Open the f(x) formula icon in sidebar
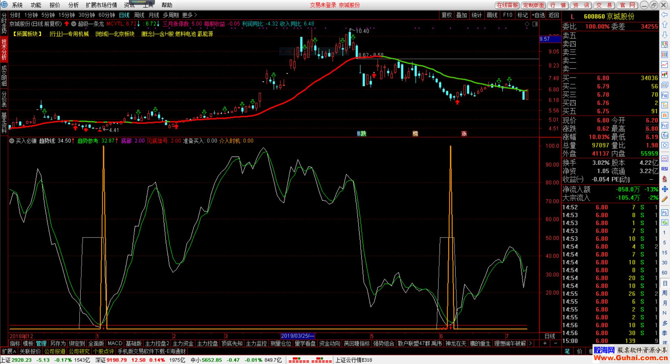This screenshot has width=670, height=364. coord(664,136)
